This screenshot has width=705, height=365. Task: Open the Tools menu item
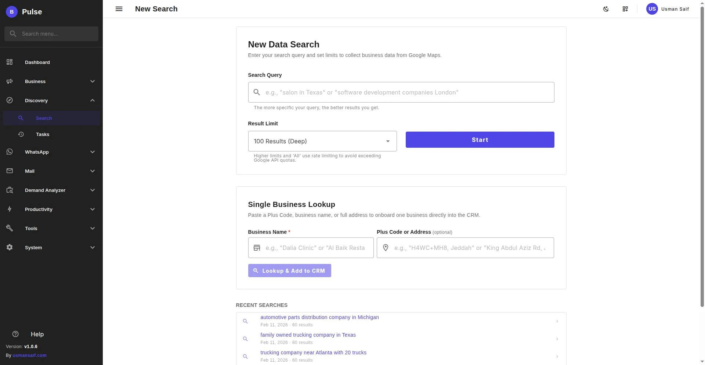(51, 228)
